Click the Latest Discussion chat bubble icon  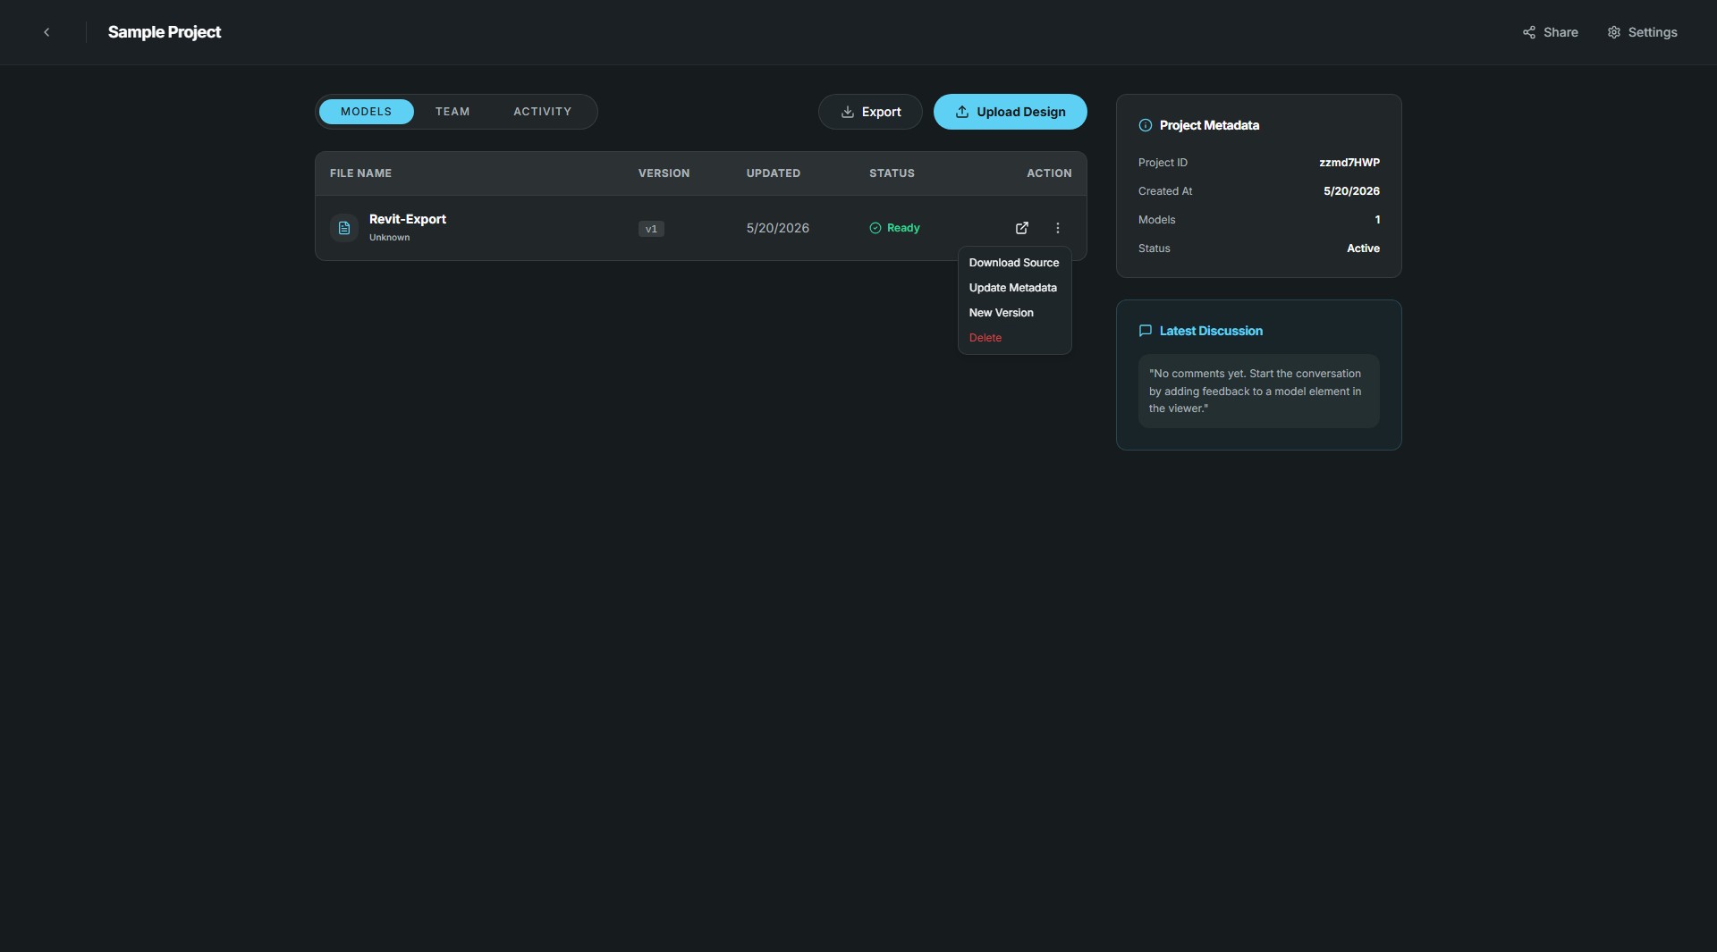[x=1145, y=331]
